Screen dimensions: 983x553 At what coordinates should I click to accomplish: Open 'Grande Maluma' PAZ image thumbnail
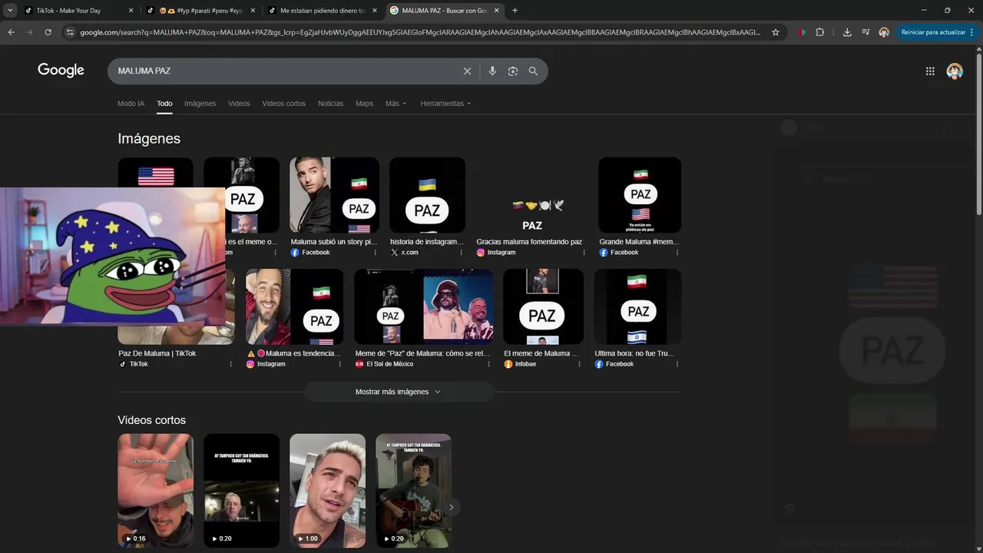(x=640, y=195)
